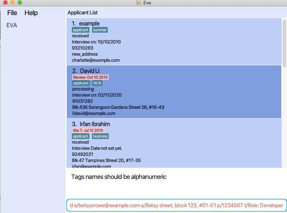Click the NUS tag on David Li

pyautogui.click(x=97, y=83)
